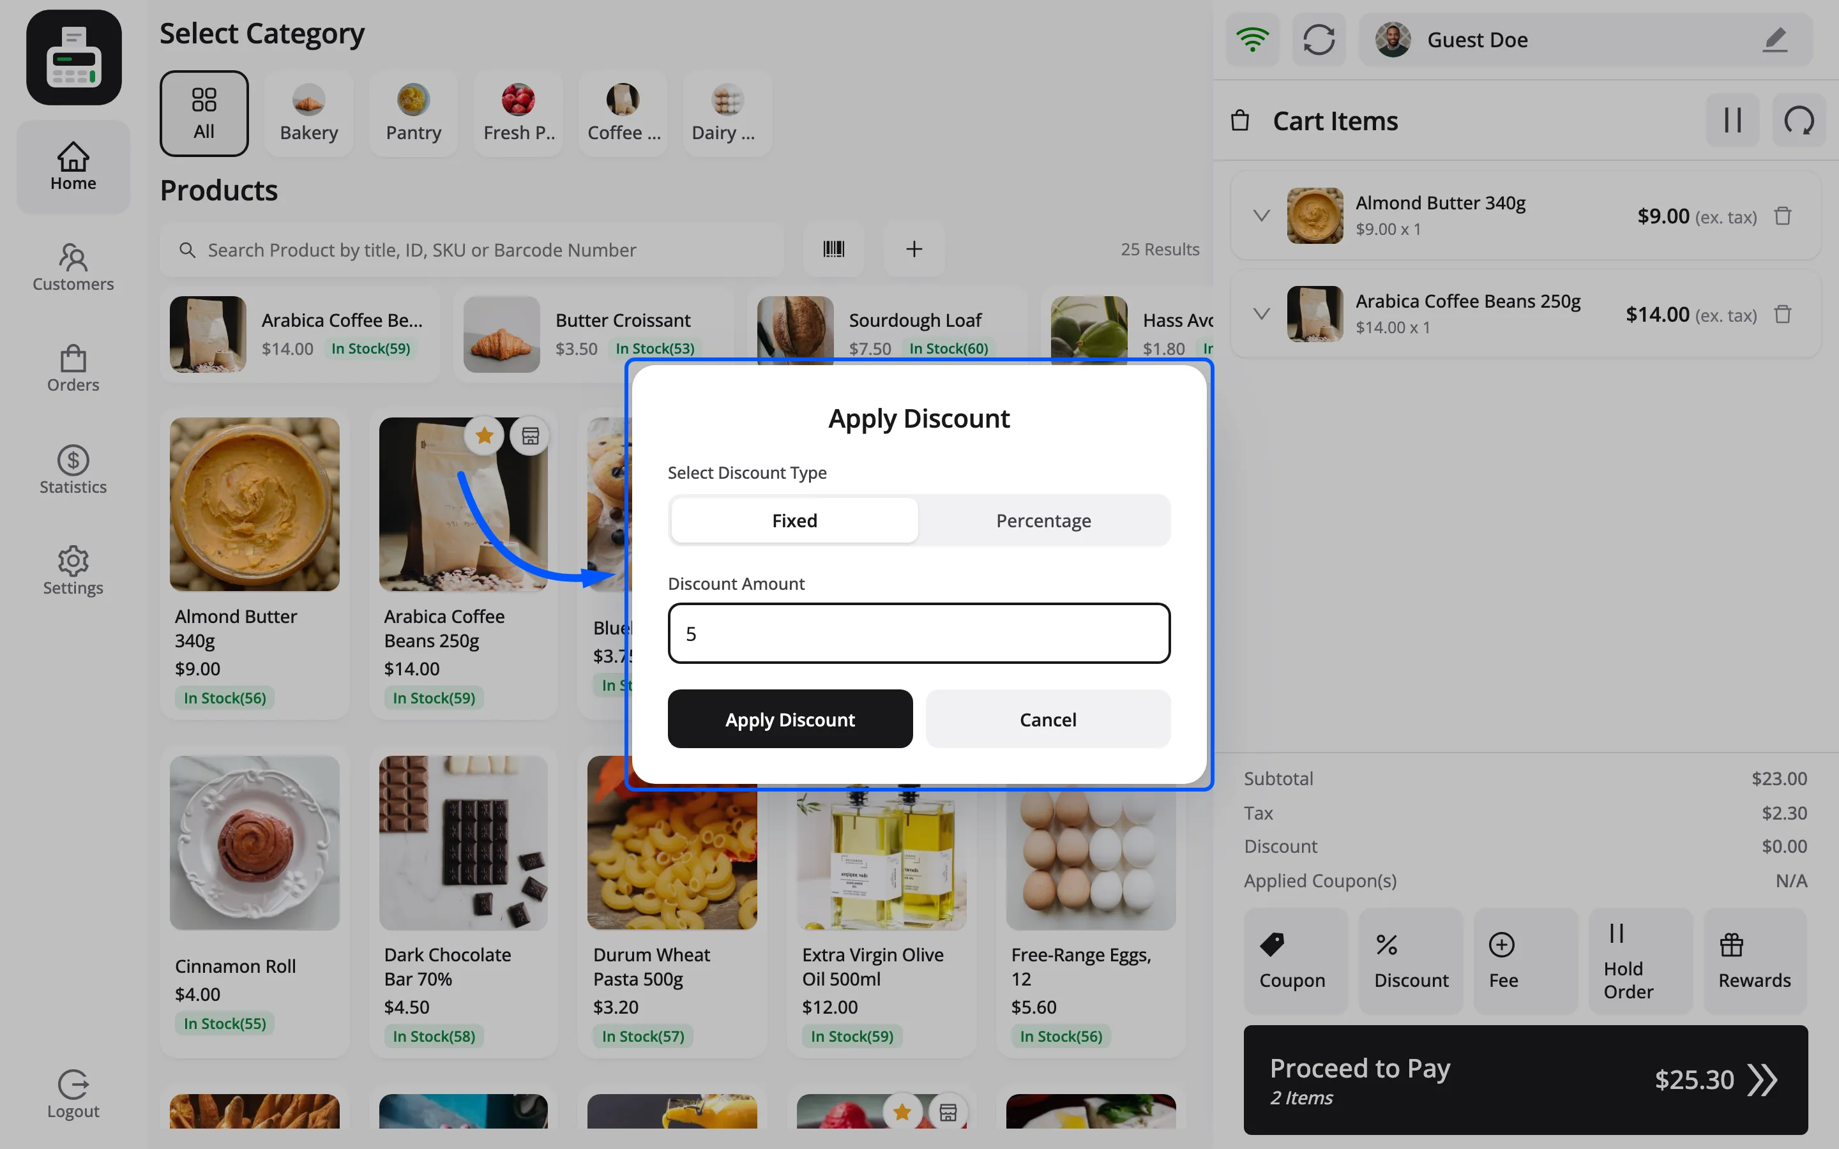This screenshot has height=1149, width=1839.
Task: Click the 25 Results text
Action: pos(1160,249)
